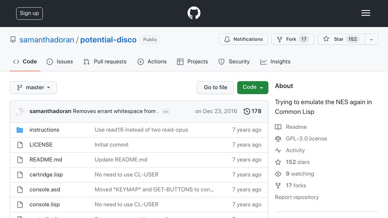Screen dimensions: 388x218
Task: Open the Security tab
Action: coord(234,61)
